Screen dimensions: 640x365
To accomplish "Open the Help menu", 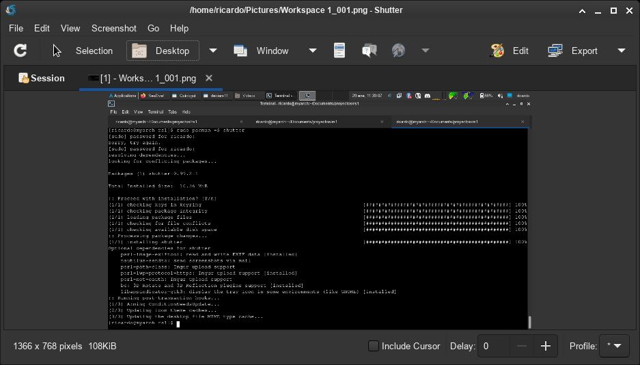I will [x=179, y=28].
